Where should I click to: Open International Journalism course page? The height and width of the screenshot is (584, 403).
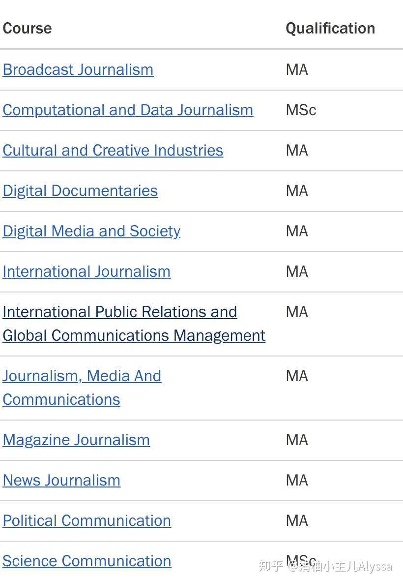(x=86, y=271)
